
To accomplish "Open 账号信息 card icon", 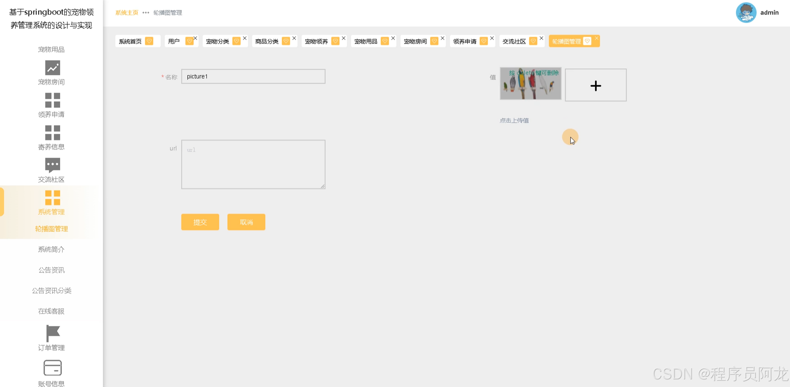I will click(x=52, y=368).
